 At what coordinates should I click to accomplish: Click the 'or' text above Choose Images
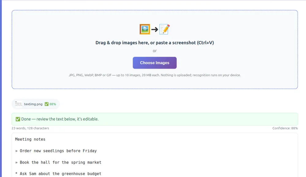[155, 51]
